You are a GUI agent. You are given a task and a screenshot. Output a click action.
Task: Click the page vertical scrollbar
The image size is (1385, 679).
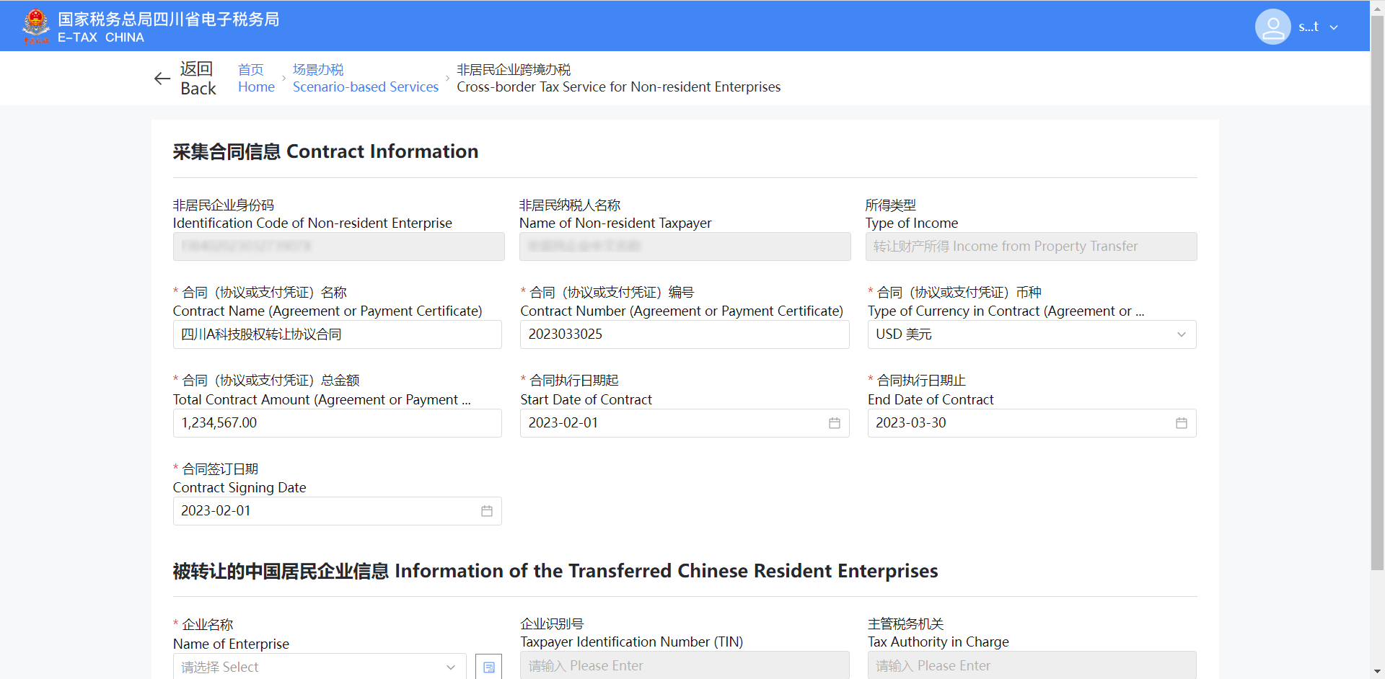click(x=1377, y=288)
